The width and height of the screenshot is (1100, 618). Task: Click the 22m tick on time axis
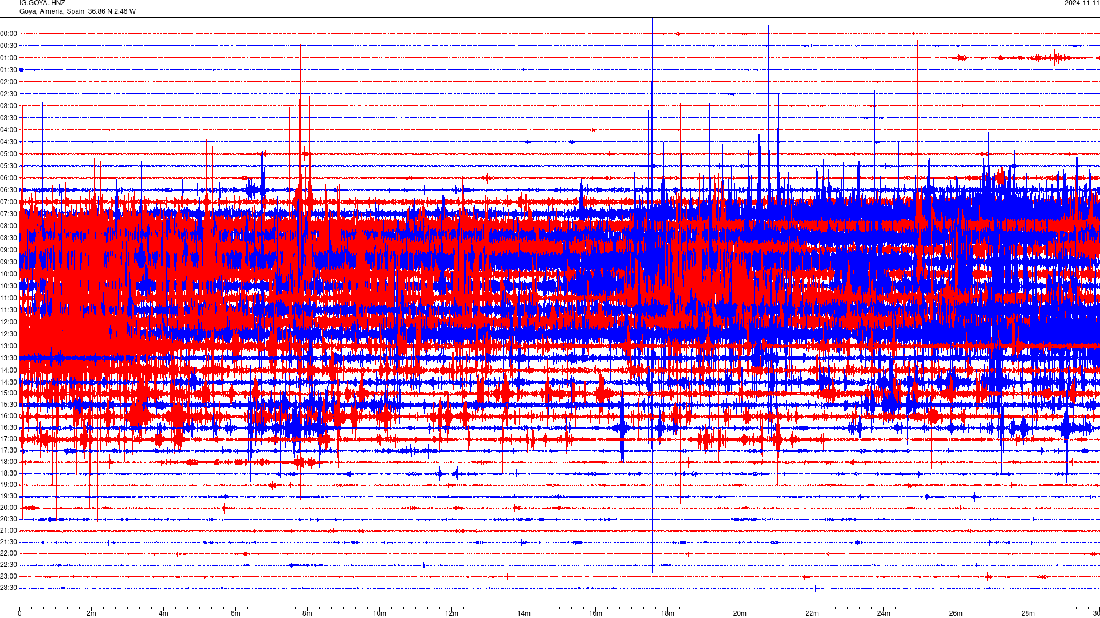812,613
